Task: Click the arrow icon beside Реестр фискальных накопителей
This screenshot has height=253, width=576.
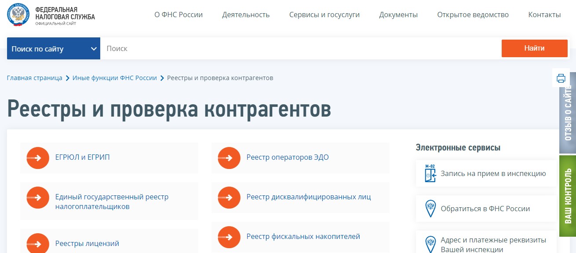Action: [229, 237]
